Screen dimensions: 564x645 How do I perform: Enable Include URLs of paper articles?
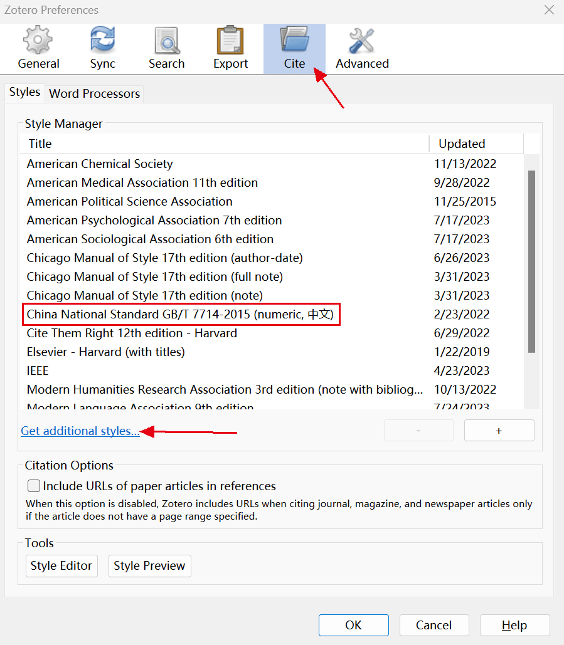click(x=34, y=486)
